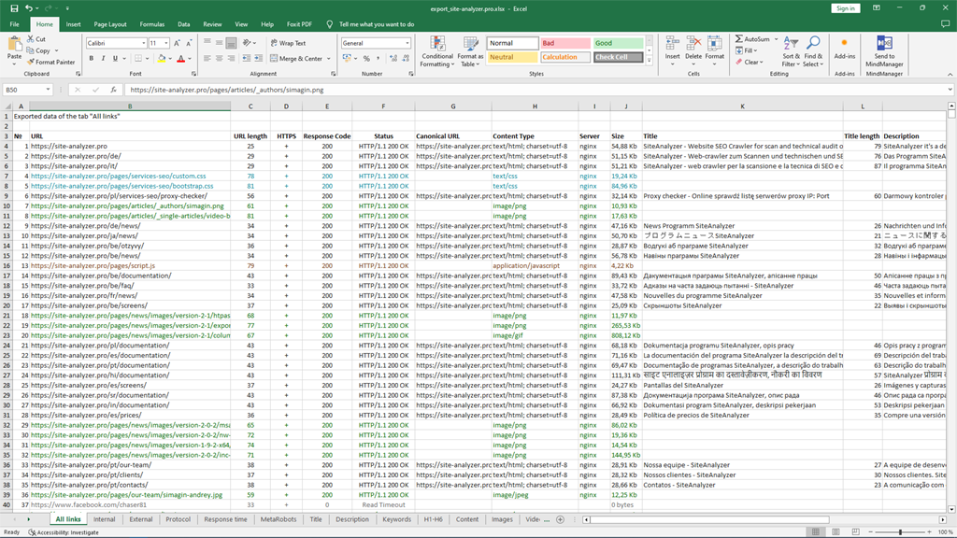Image resolution: width=957 pixels, height=538 pixels.
Task: Open the Foxit PDF ribbon tab
Action: coord(299,24)
